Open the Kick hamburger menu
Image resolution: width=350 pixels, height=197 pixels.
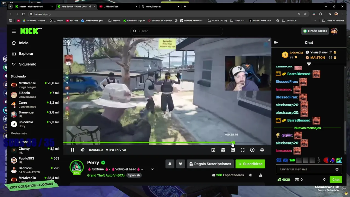tap(14, 31)
